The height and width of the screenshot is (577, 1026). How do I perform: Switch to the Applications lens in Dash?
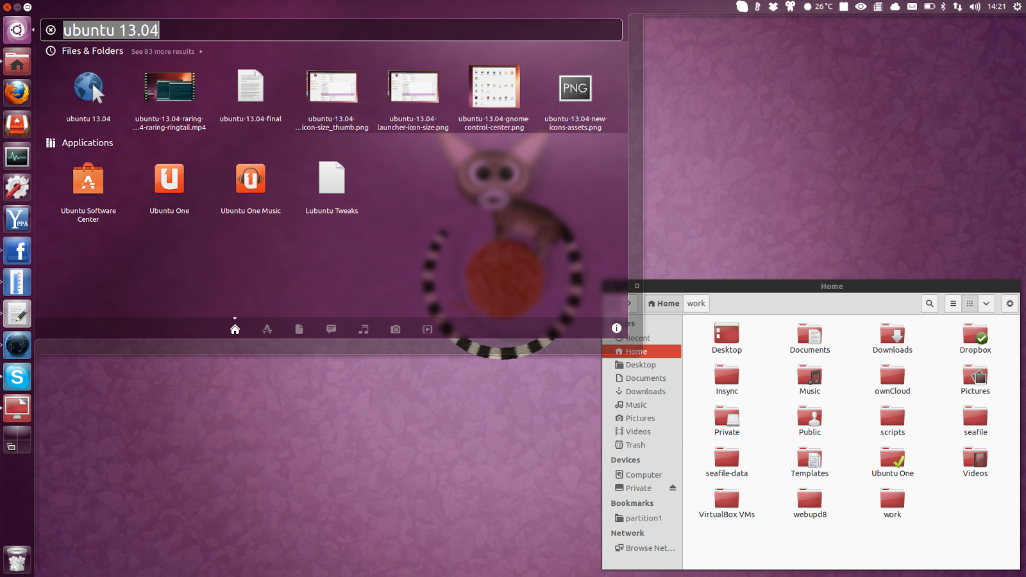click(x=267, y=330)
